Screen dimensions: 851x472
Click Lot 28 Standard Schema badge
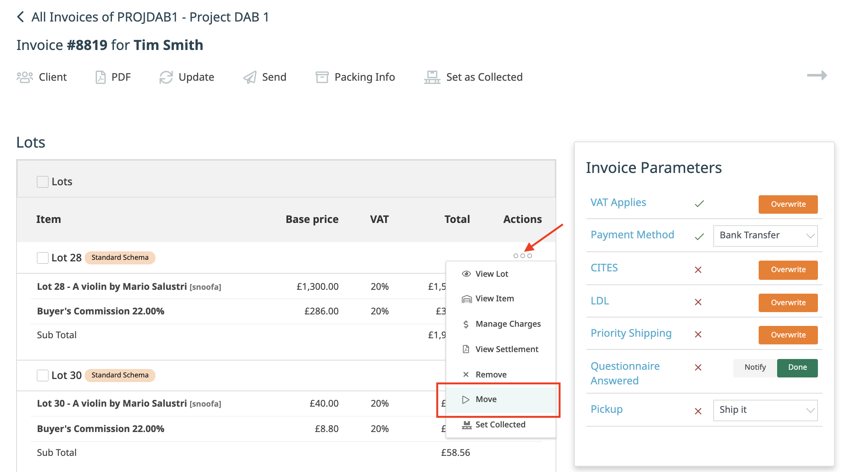point(120,258)
